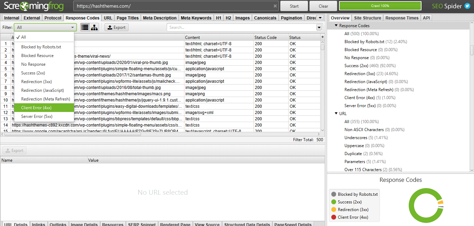
Task: Open the Internal tab
Action: click(12, 18)
